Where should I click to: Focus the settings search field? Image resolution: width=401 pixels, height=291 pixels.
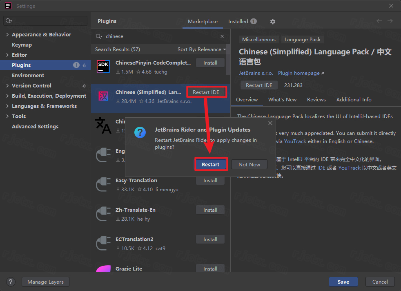[45, 21]
